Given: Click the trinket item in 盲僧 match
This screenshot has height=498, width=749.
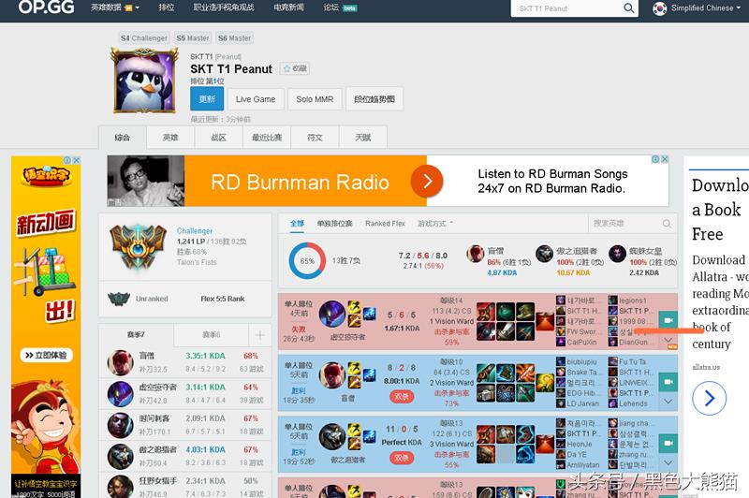Looking at the screenshot, I should (x=545, y=382).
